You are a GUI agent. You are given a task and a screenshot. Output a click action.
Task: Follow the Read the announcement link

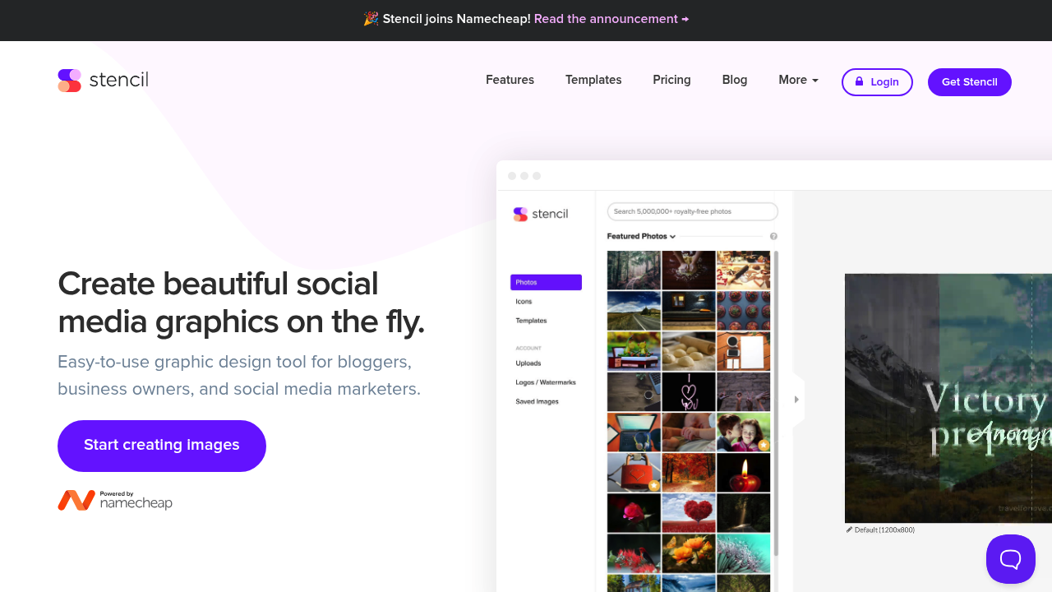[x=611, y=19]
